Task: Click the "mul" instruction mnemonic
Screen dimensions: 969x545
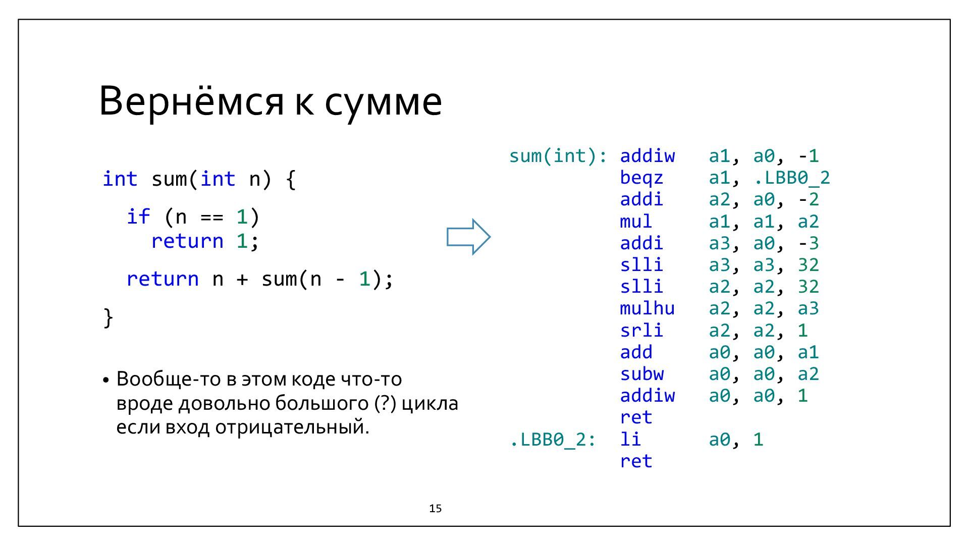Action: (636, 222)
